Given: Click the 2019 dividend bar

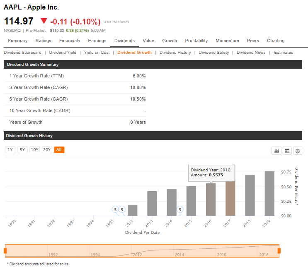Looking at the screenshot, I should point(269,193).
